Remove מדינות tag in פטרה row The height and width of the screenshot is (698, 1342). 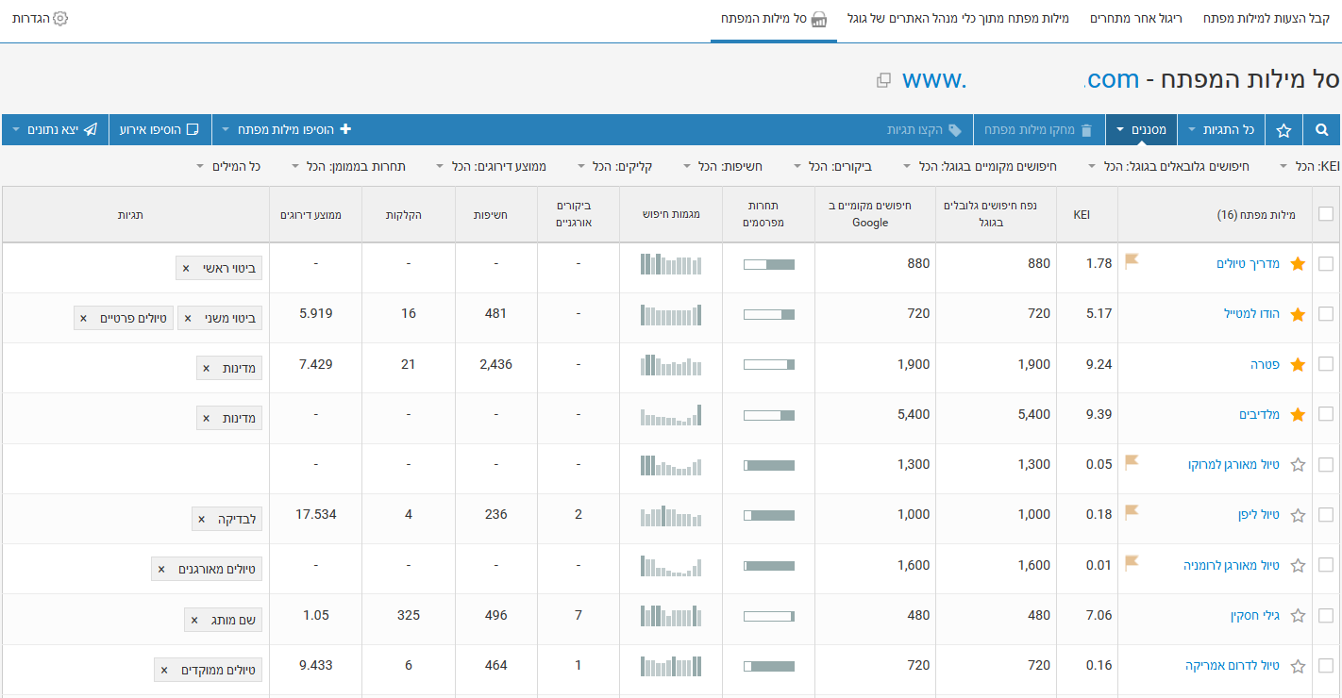(206, 368)
